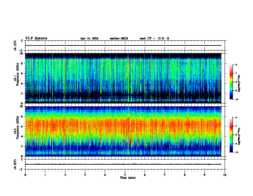Click the ch.1 colorbar tick "-10"
253x196 pixels.
pyautogui.click(x=236, y=100)
